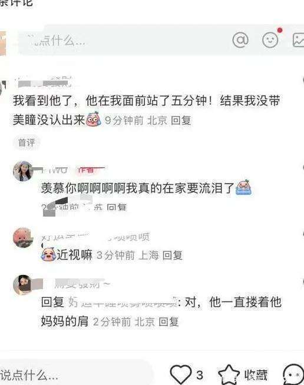
Task: Click 回复 after 9分钟前 北京
Action: 181,121
